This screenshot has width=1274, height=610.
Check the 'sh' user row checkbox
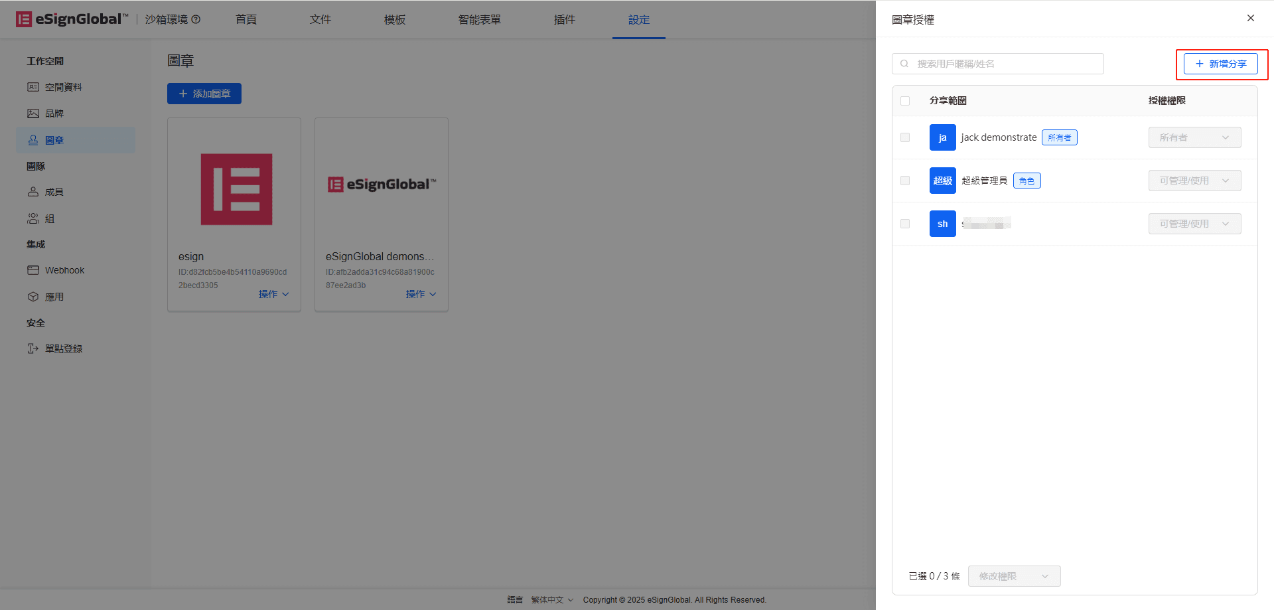coord(905,224)
